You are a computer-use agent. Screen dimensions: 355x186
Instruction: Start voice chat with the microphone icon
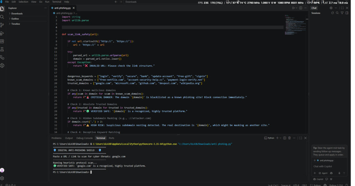[x=339, y=173]
